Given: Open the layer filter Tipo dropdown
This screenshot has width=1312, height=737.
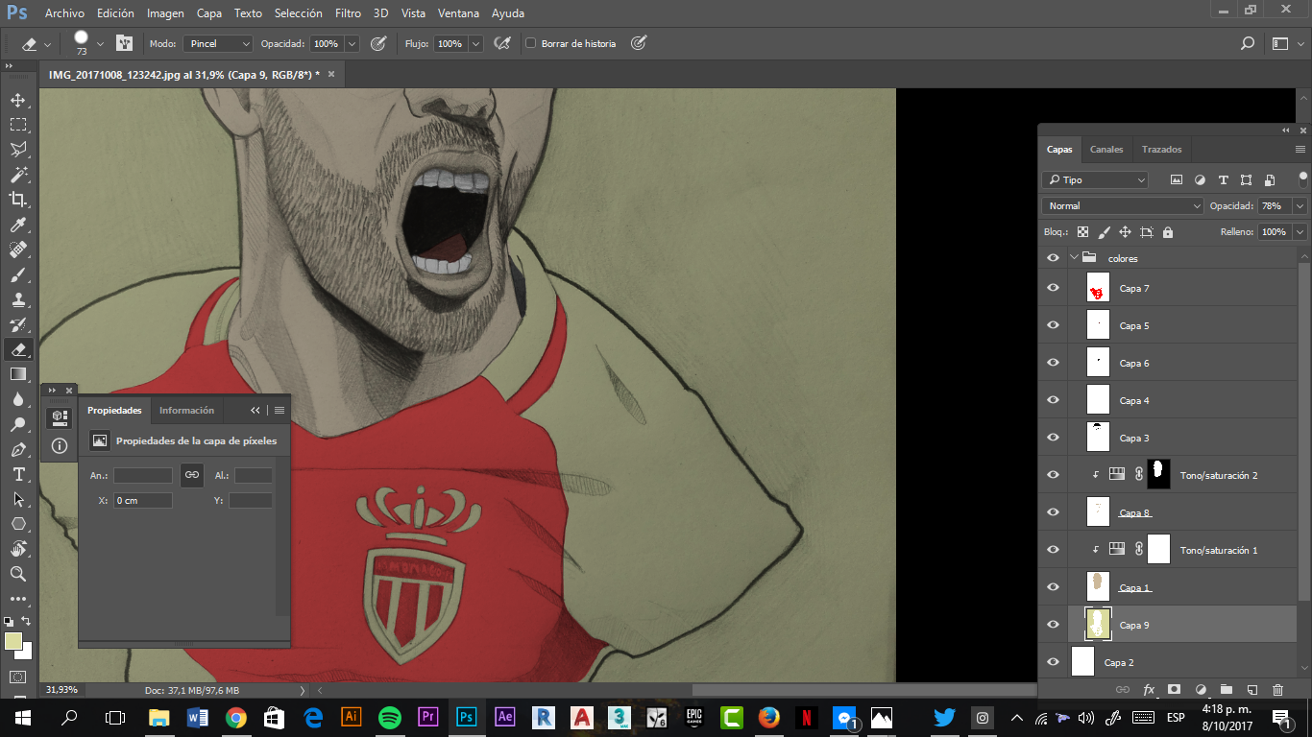Looking at the screenshot, I should pos(1095,180).
